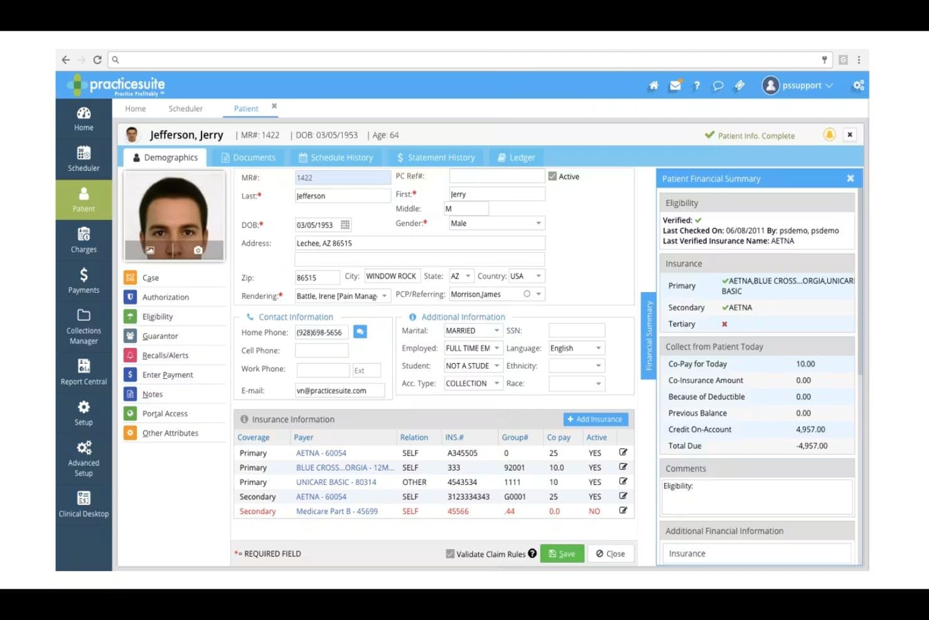Click the yellow alert bell icon

click(829, 134)
